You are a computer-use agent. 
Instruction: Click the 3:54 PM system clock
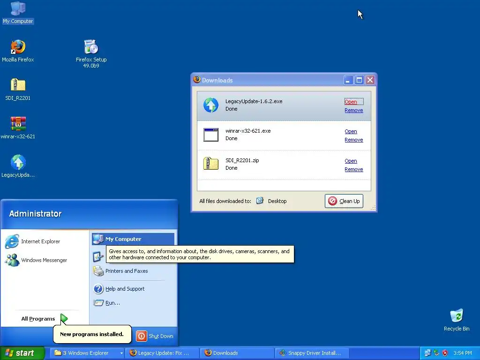[x=462, y=353]
